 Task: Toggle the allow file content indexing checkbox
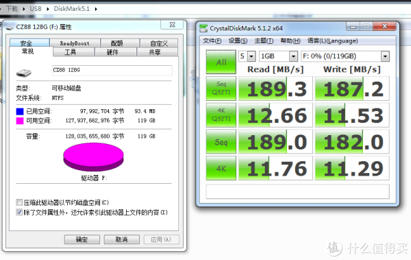19,212
